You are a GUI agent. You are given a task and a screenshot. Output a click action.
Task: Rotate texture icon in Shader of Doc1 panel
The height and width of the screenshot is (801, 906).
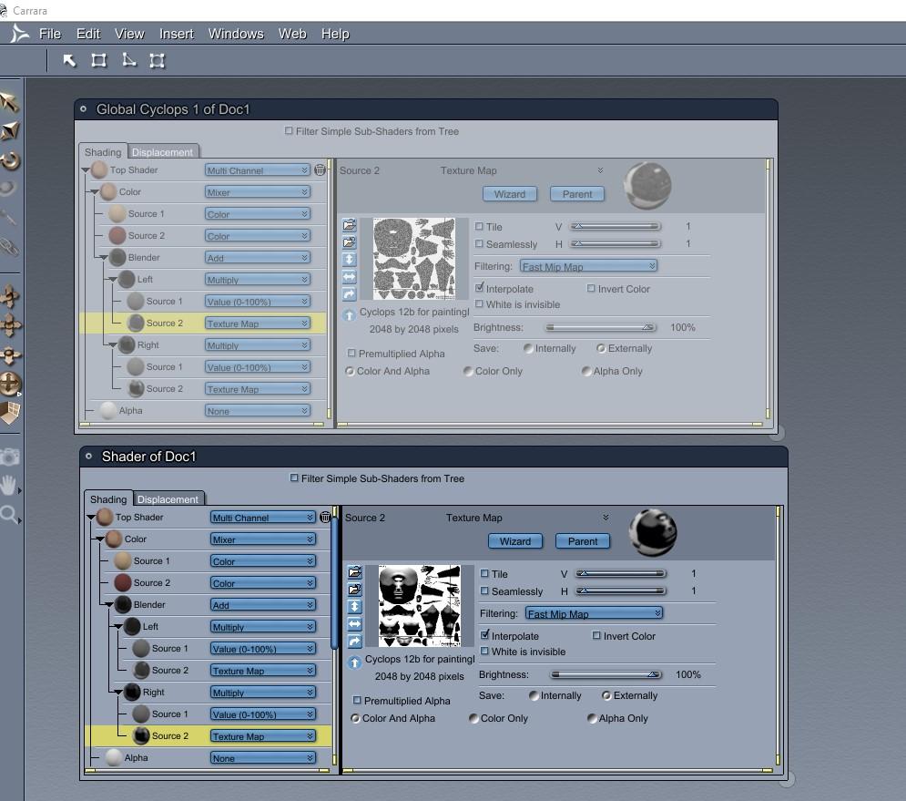(355, 642)
